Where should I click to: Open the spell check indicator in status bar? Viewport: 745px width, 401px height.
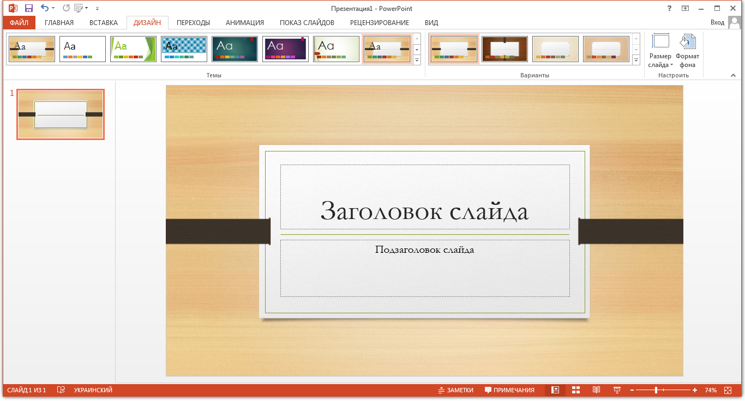[x=61, y=390]
